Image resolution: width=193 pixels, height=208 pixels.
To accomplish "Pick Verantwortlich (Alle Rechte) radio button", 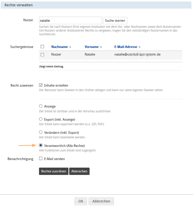I will click(x=41, y=145).
